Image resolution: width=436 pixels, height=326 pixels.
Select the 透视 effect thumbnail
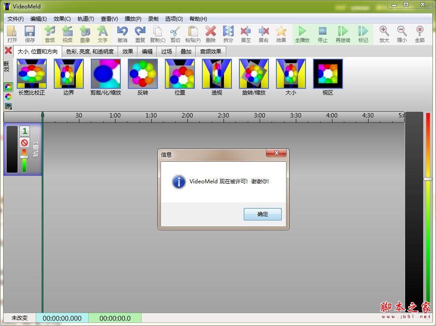click(216, 74)
